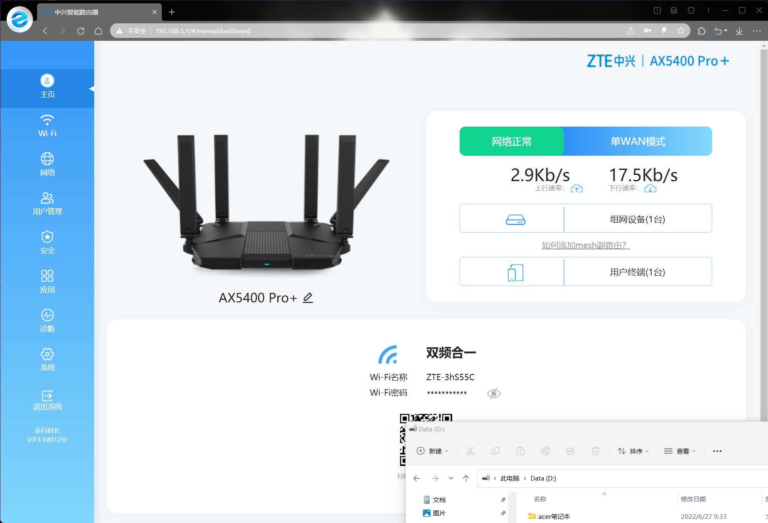Open browser downloads

pos(739,31)
